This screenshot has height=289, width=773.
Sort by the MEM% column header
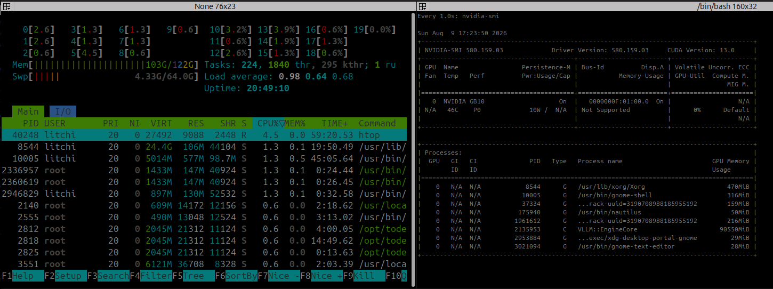click(x=295, y=123)
